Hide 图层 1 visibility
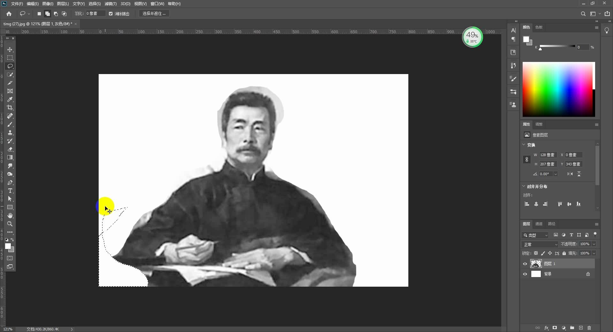This screenshot has width=613, height=332. click(x=525, y=264)
